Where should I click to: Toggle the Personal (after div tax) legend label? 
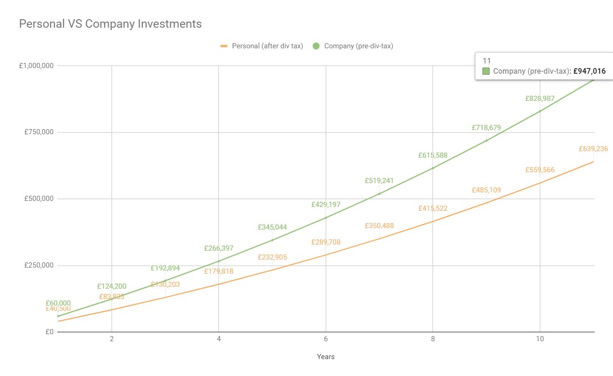pos(268,46)
